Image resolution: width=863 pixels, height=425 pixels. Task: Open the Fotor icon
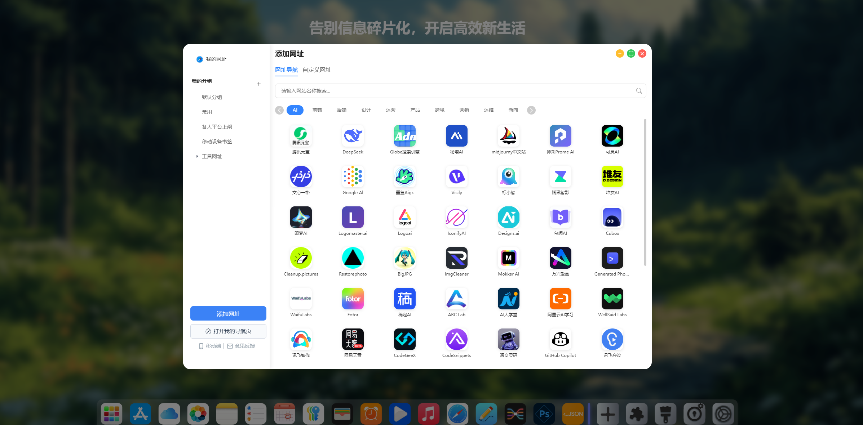353,299
